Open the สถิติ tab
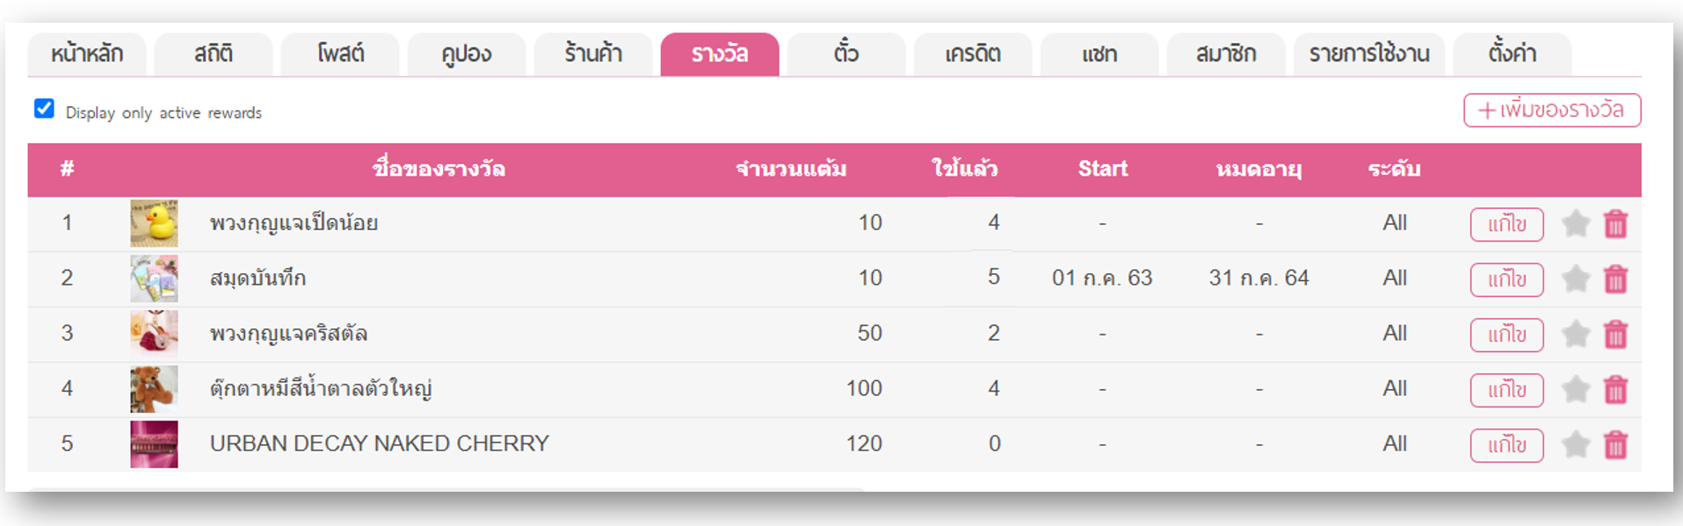Viewport: 1683px width, 526px height. pos(214,54)
